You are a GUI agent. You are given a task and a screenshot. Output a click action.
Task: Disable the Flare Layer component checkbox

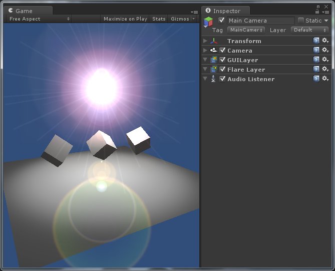222,69
